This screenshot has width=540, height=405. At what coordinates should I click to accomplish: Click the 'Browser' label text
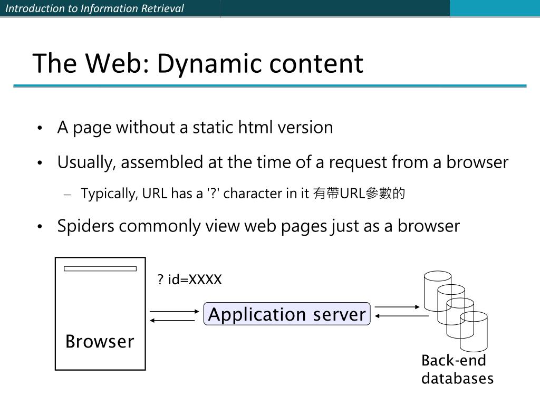pos(100,341)
